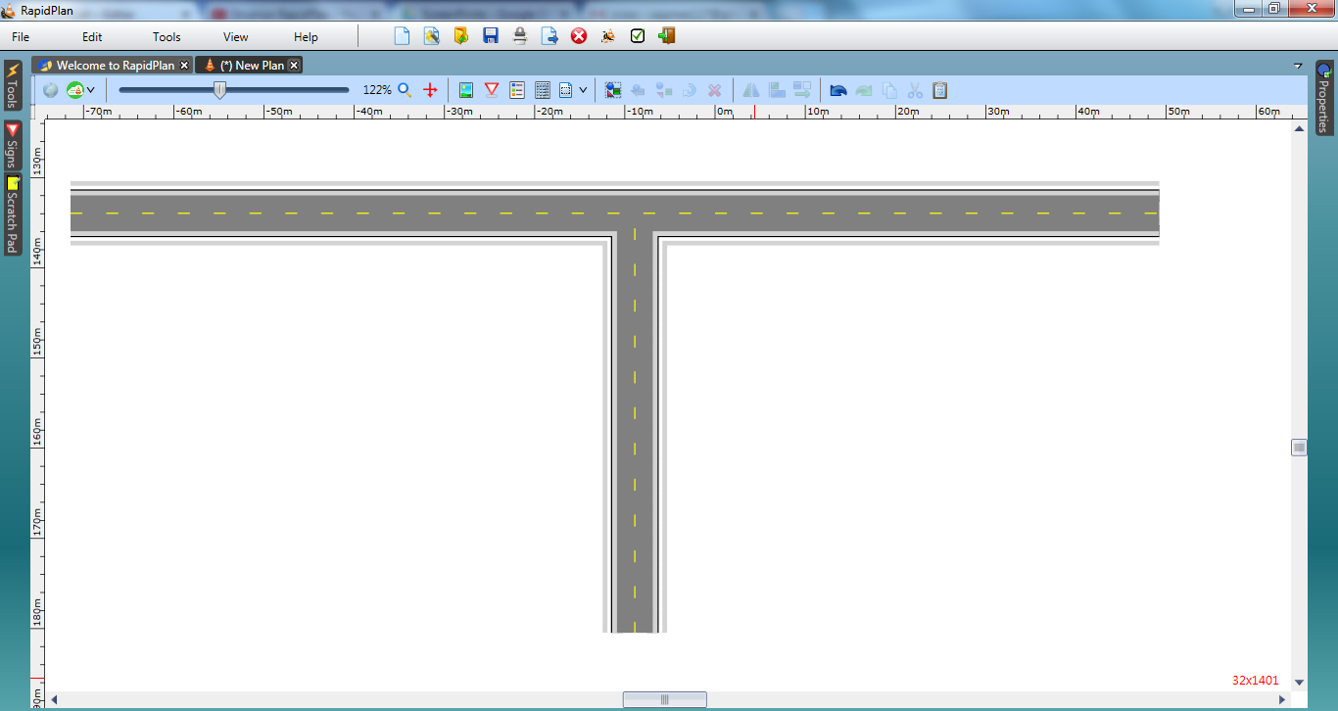Image resolution: width=1338 pixels, height=711 pixels.
Task: Click the green redo arrow icon
Action: [864, 90]
